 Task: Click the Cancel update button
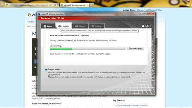(136, 49)
